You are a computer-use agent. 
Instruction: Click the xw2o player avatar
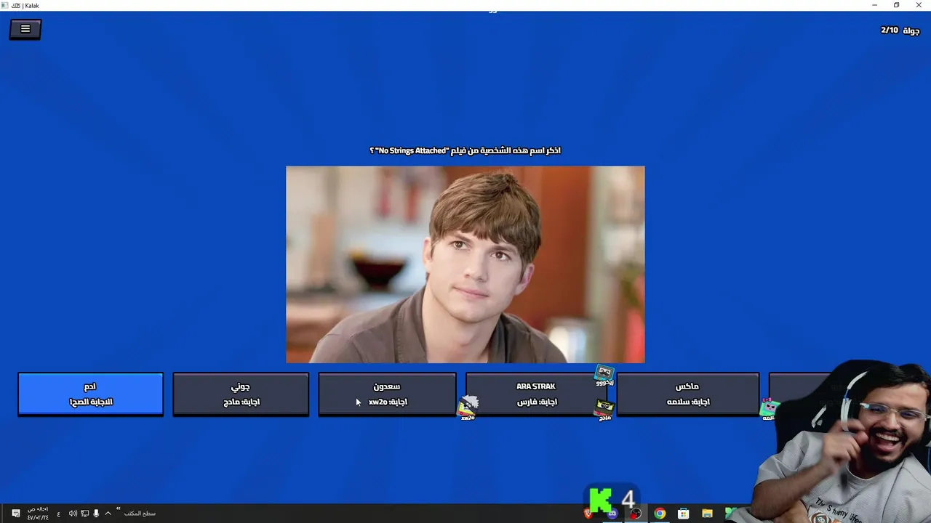(x=468, y=409)
